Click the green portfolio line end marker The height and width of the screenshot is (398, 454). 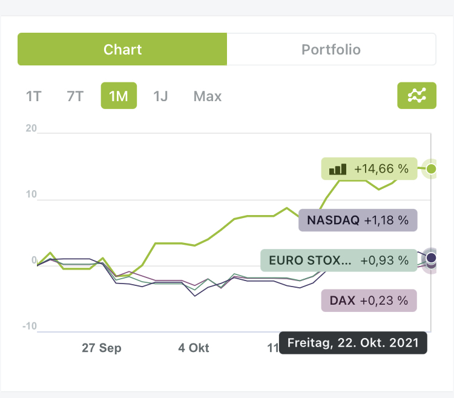click(x=431, y=168)
